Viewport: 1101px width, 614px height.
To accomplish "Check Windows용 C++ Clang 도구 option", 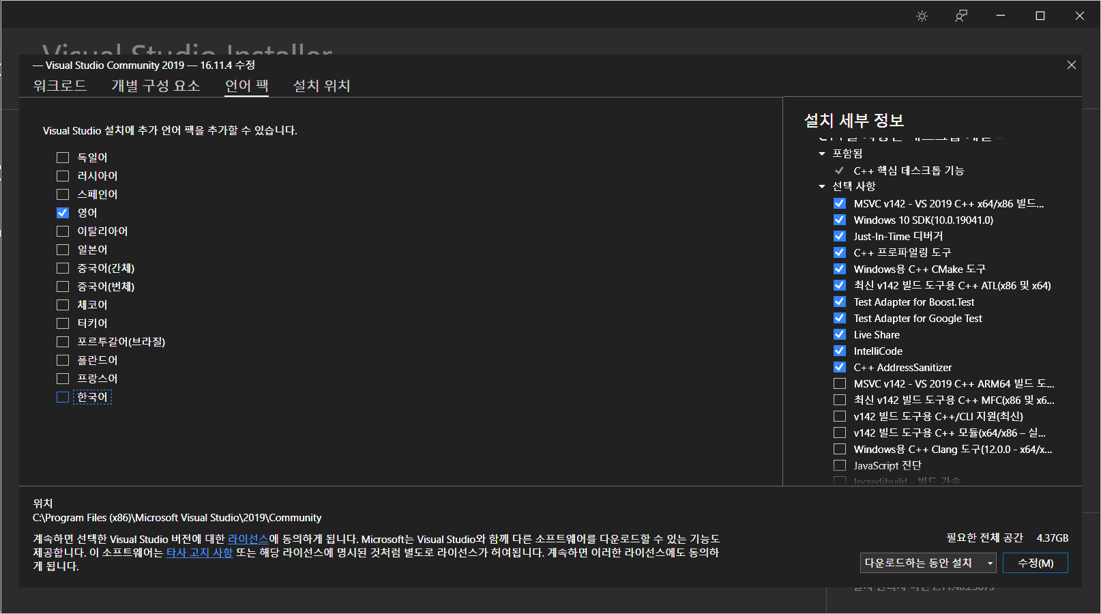I will pos(840,449).
